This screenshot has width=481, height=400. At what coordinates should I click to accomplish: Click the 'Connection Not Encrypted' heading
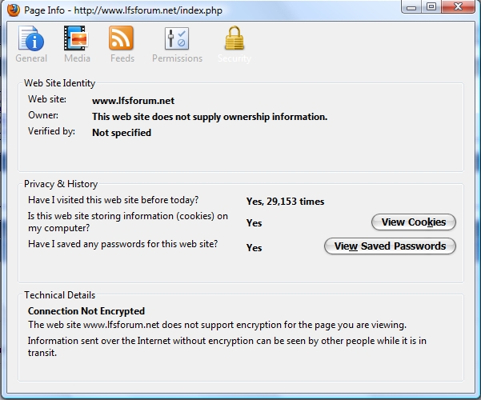(86, 311)
